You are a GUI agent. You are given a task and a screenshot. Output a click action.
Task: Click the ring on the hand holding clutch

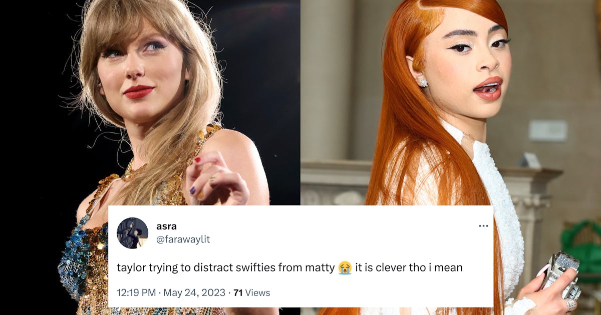click(x=571, y=304)
